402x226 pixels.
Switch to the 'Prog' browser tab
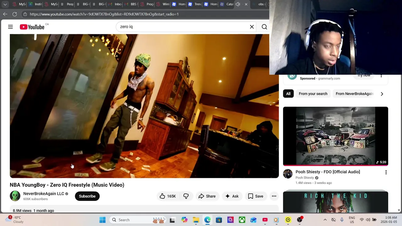pyautogui.click(x=146, y=4)
